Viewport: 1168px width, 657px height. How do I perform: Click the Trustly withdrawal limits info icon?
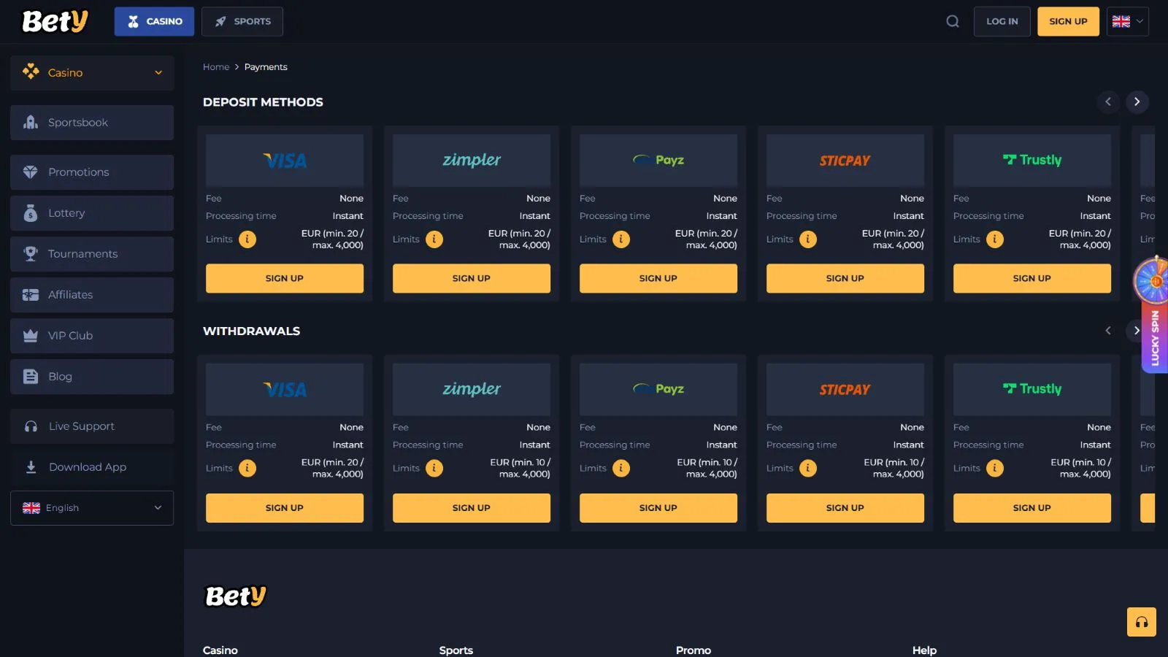point(995,469)
